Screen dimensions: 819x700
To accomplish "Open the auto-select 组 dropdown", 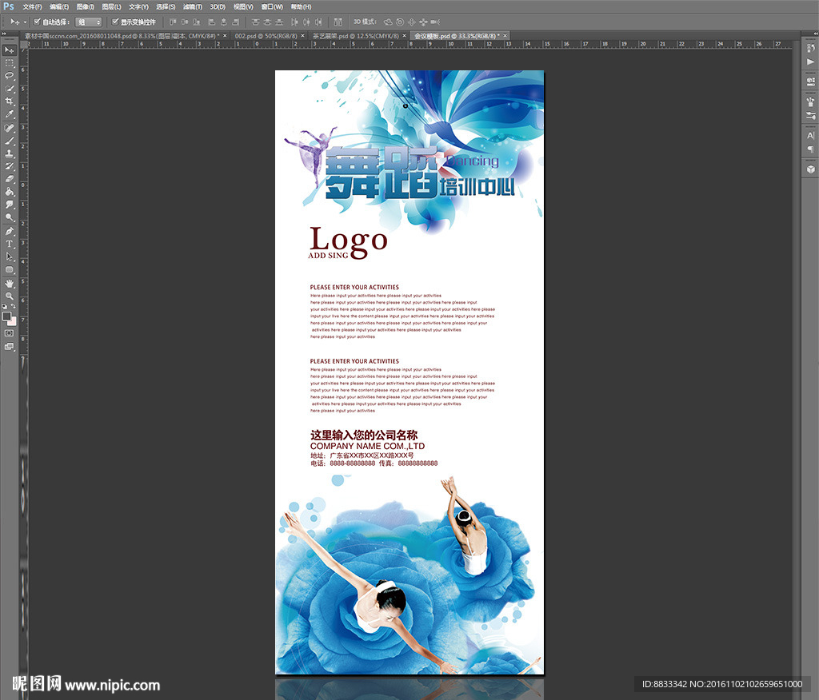I will [x=89, y=22].
